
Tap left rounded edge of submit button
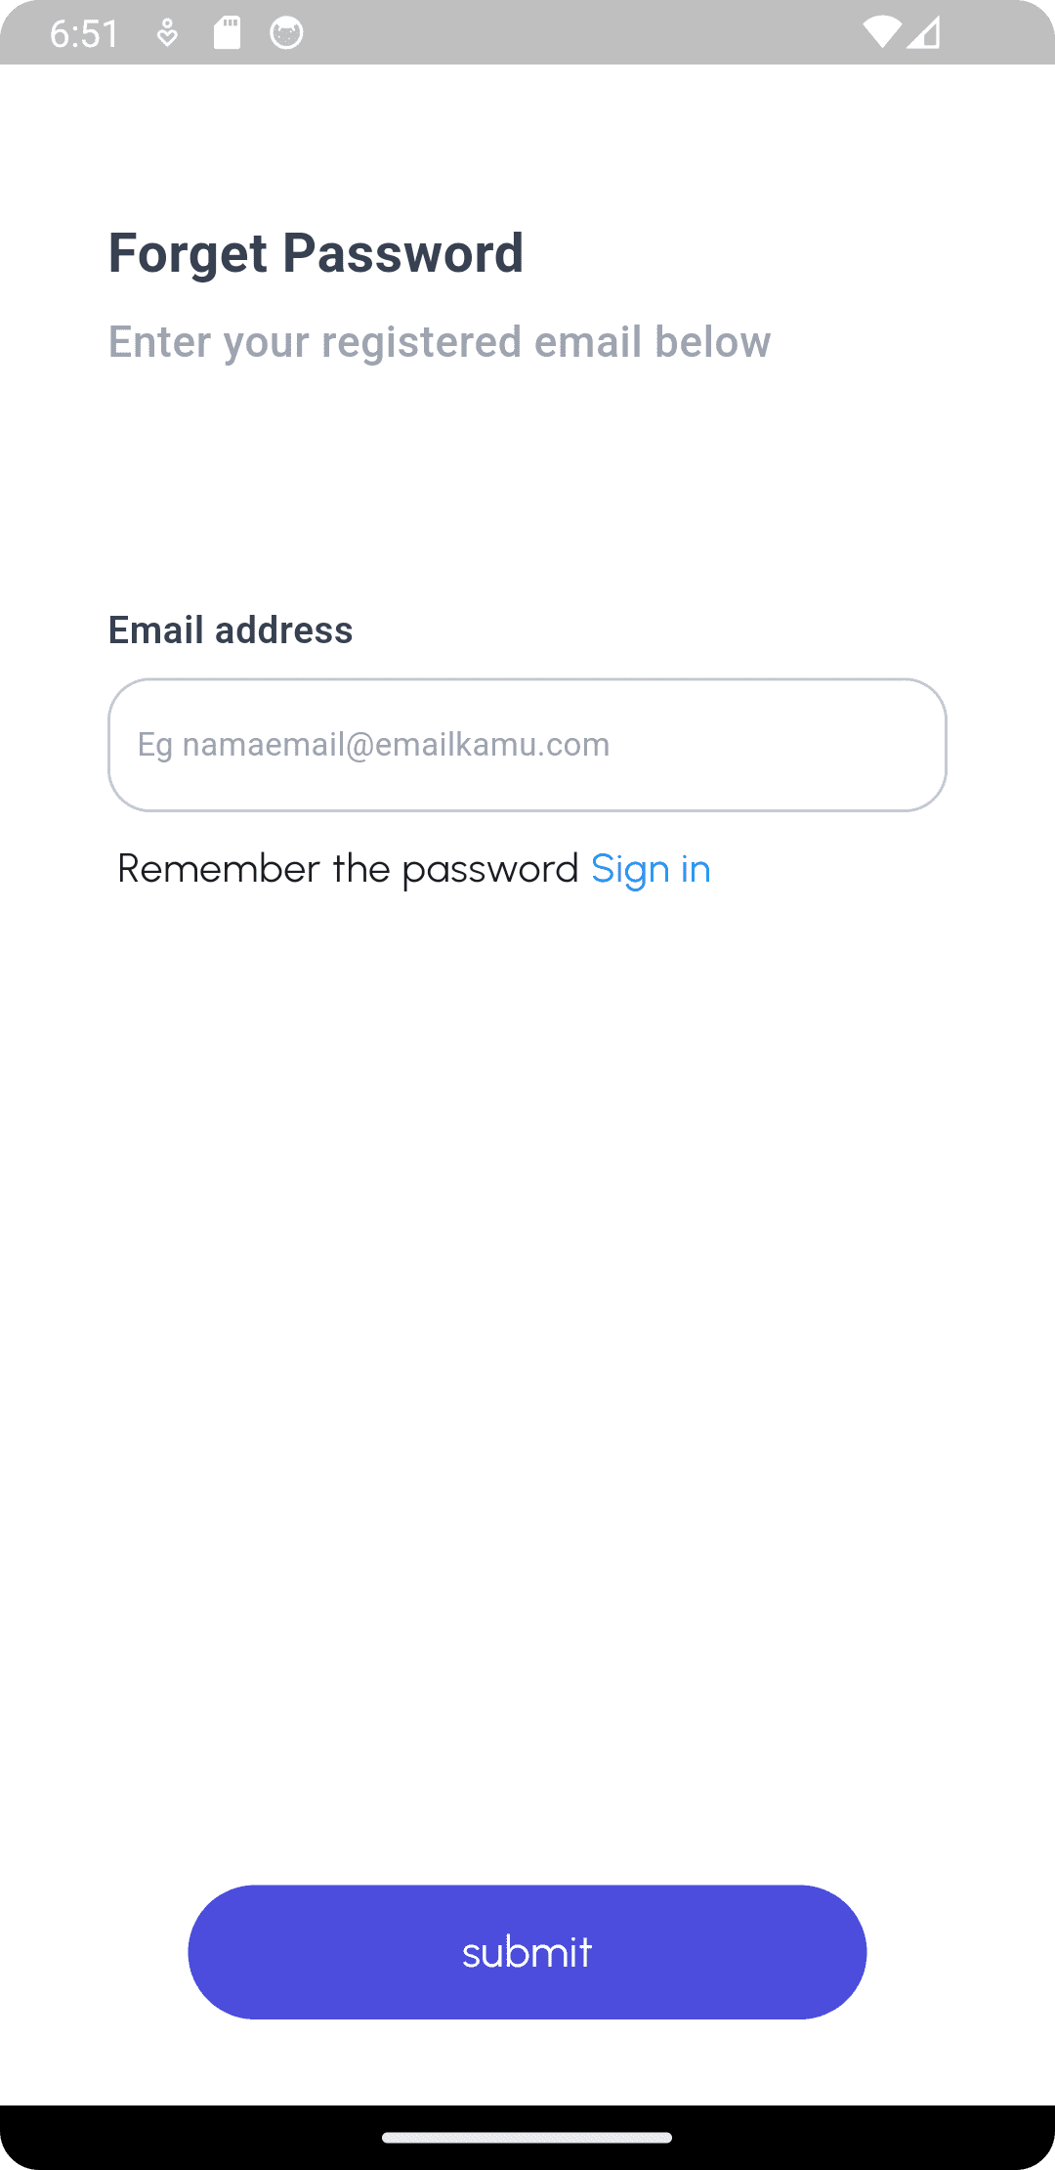point(220,1952)
